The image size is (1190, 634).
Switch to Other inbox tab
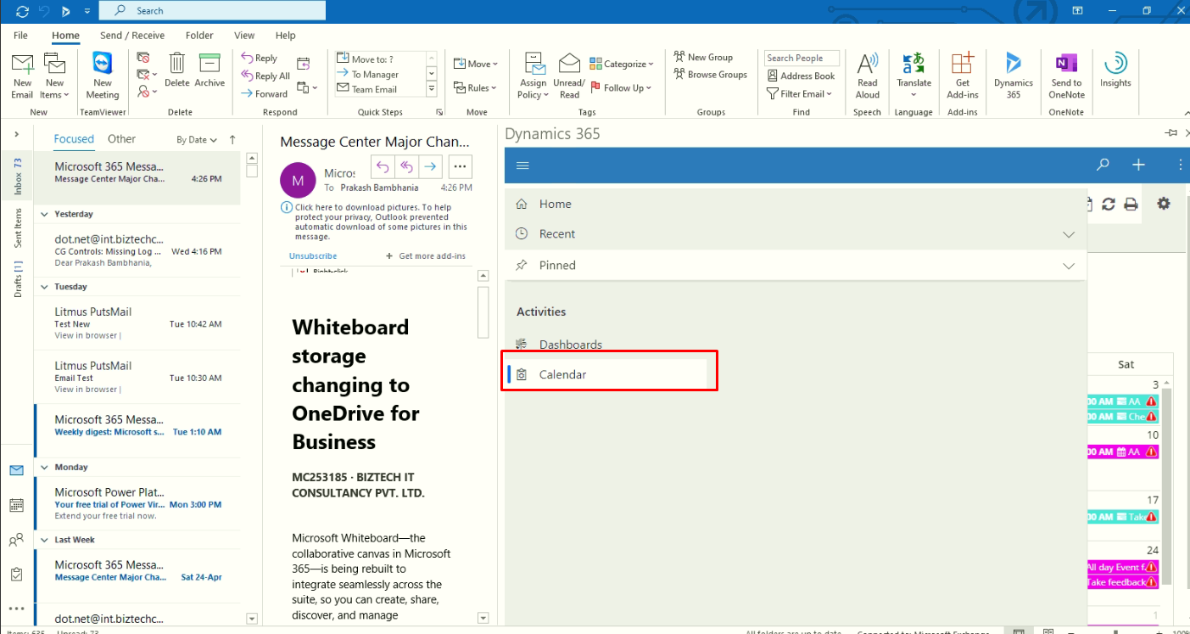(121, 139)
